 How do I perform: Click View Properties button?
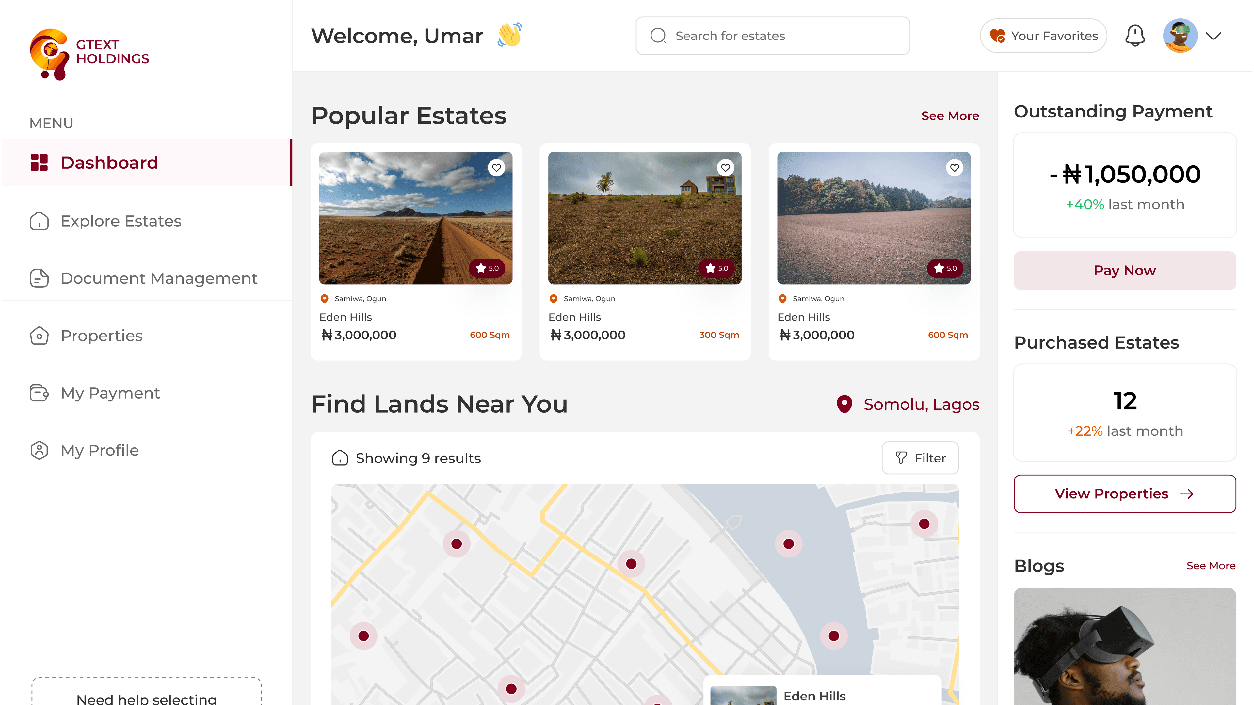coord(1124,493)
